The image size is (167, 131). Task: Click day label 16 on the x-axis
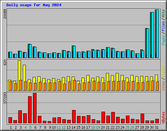[83, 127]
